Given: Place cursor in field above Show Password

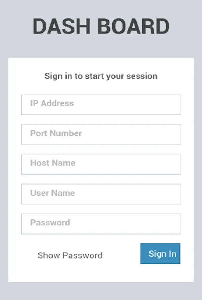Looking at the screenshot, I should click(101, 224).
